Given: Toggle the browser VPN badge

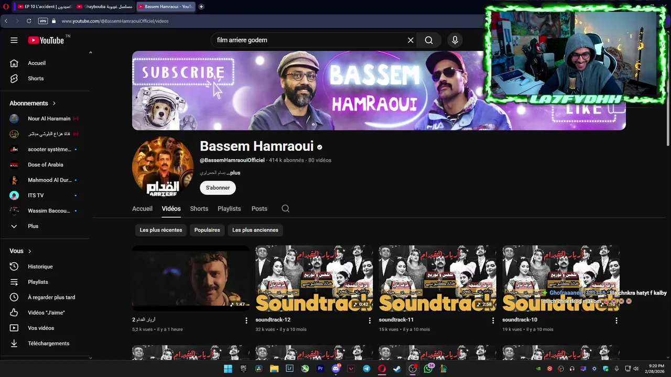Looking at the screenshot, I should coord(43,21).
